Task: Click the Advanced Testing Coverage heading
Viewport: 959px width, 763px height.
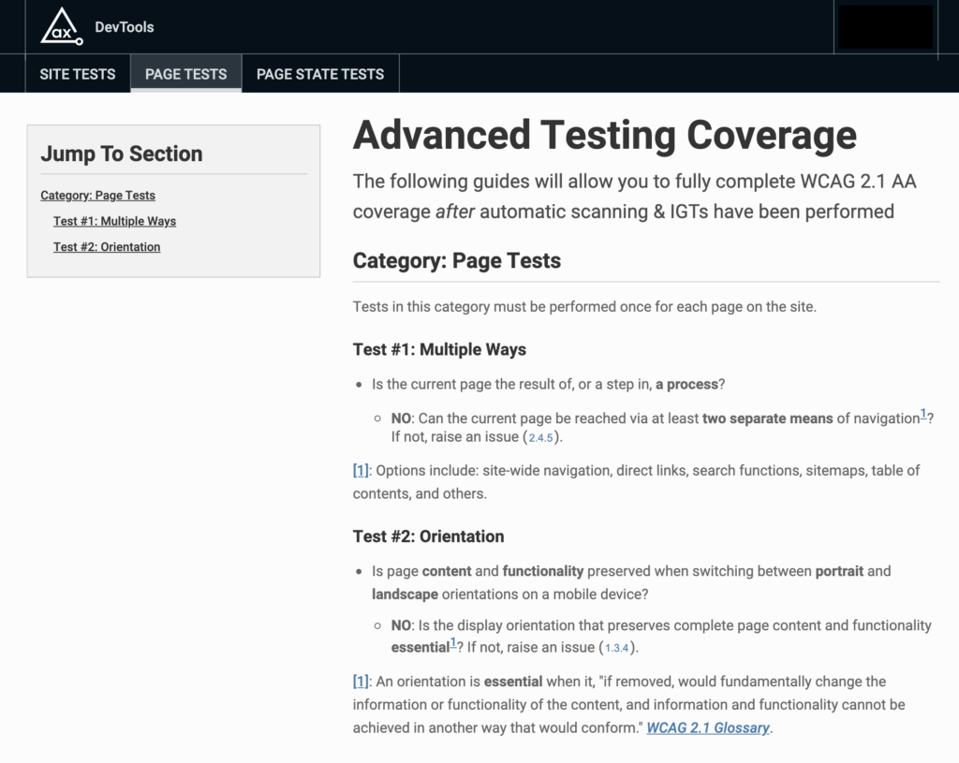Action: click(603, 135)
